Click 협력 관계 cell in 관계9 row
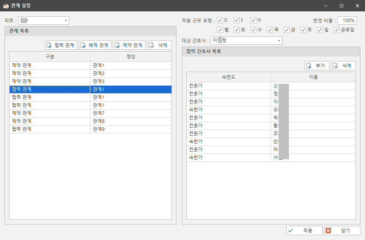This screenshot has height=240, width=365. (50, 129)
